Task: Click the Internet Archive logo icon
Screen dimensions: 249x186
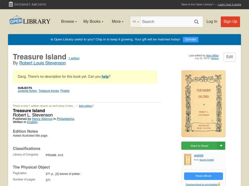Action: tap(11, 4)
